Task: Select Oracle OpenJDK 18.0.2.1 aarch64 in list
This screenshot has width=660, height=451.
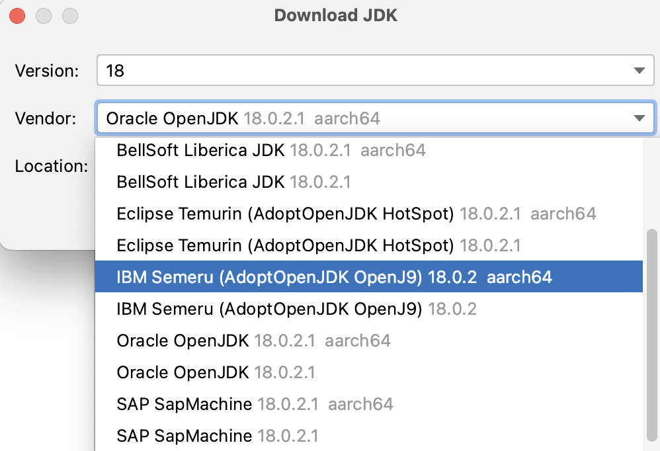Action: click(x=253, y=341)
